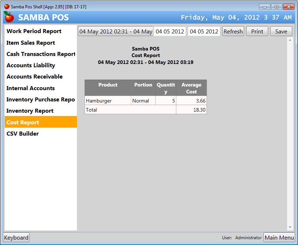Open the Work Period Report
Image resolution: width=298 pixels, height=245 pixels.
41,31
